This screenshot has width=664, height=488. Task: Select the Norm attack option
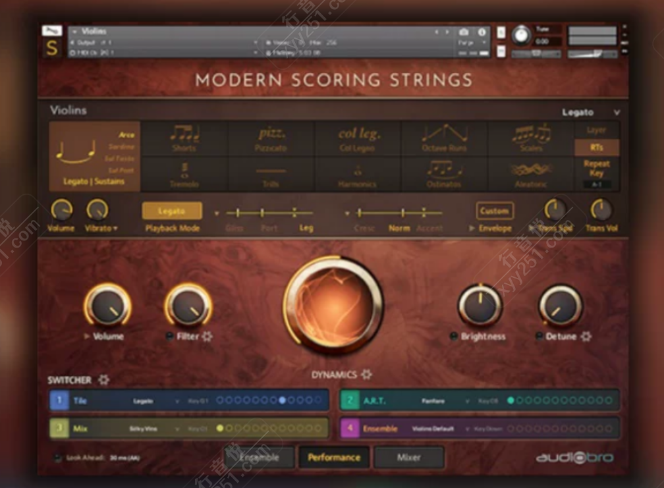click(399, 229)
